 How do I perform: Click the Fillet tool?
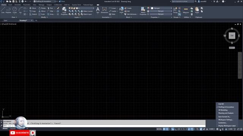[x=50, y=11]
